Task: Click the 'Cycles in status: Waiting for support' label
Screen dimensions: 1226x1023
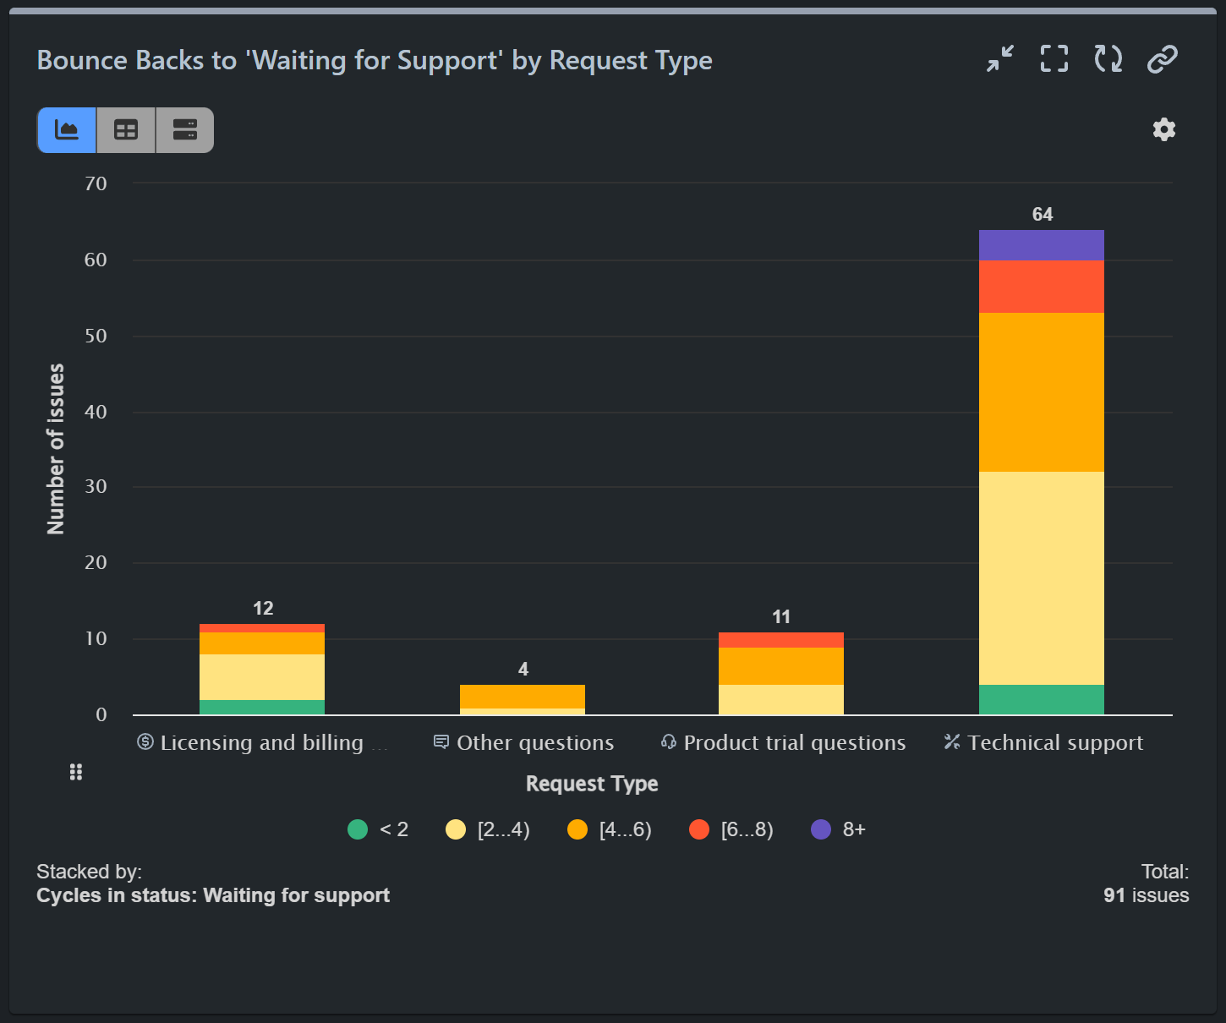Action: (x=213, y=895)
